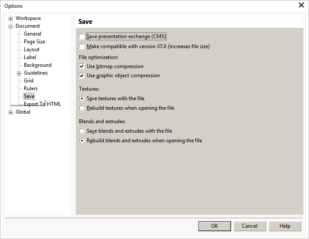Enable Save presentation exchange (CMX) checkbox
Image resolution: width=309 pixels, height=239 pixels.
click(82, 37)
